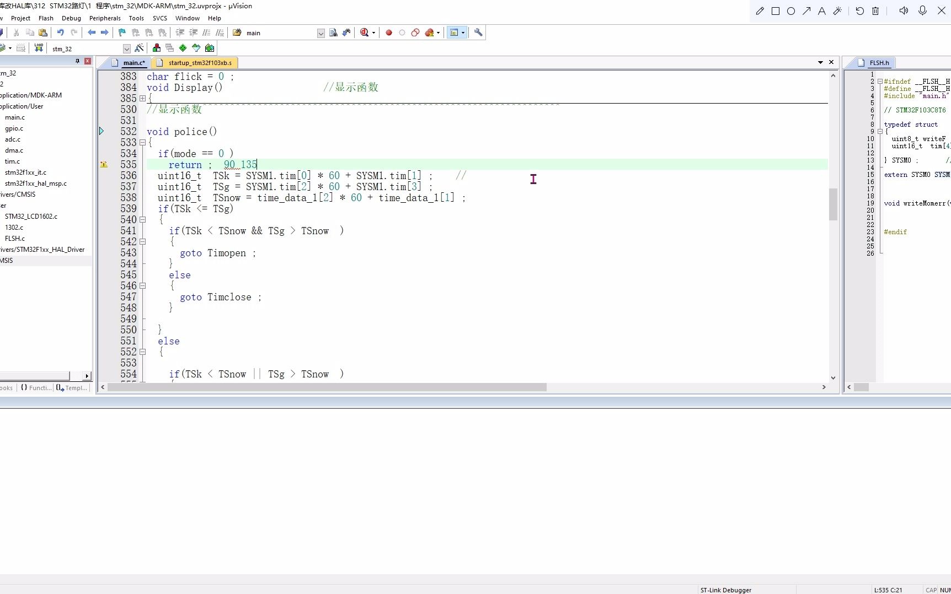Open the stm_32 target selection dropdown
The image size is (951, 594).
pos(127,48)
